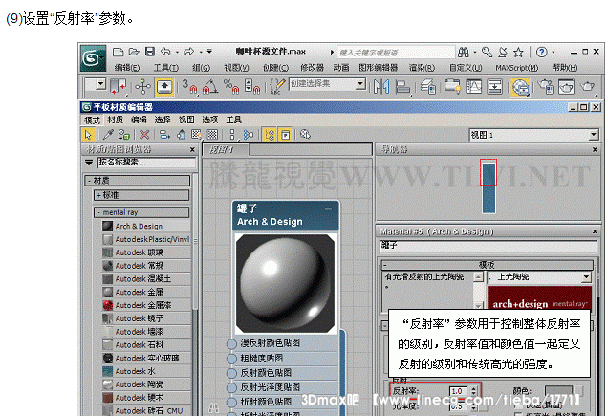Toggle the Percent Snap icon
The height and width of the screenshot is (416, 608).
231,86
